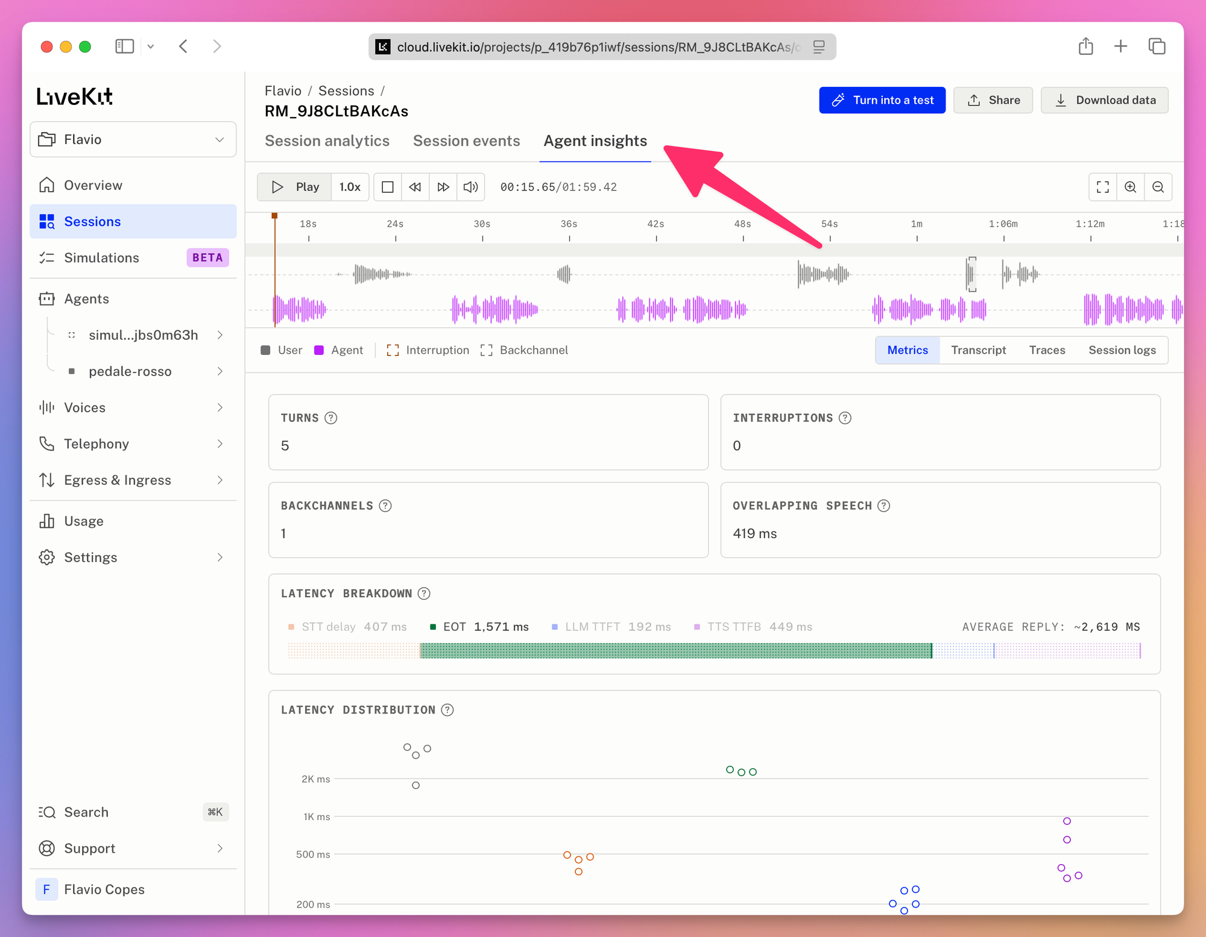Switch to Session events tab

[x=467, y=141]
